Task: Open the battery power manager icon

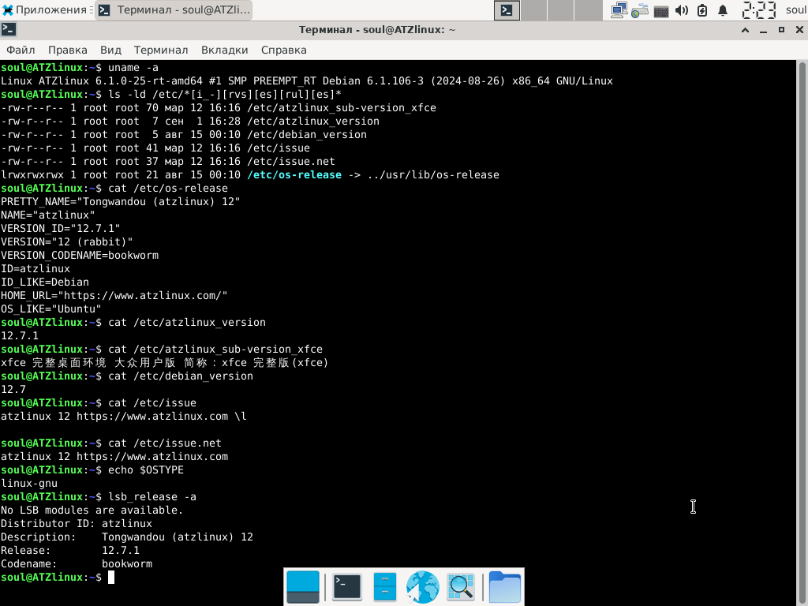Action: tap(701, 10)
